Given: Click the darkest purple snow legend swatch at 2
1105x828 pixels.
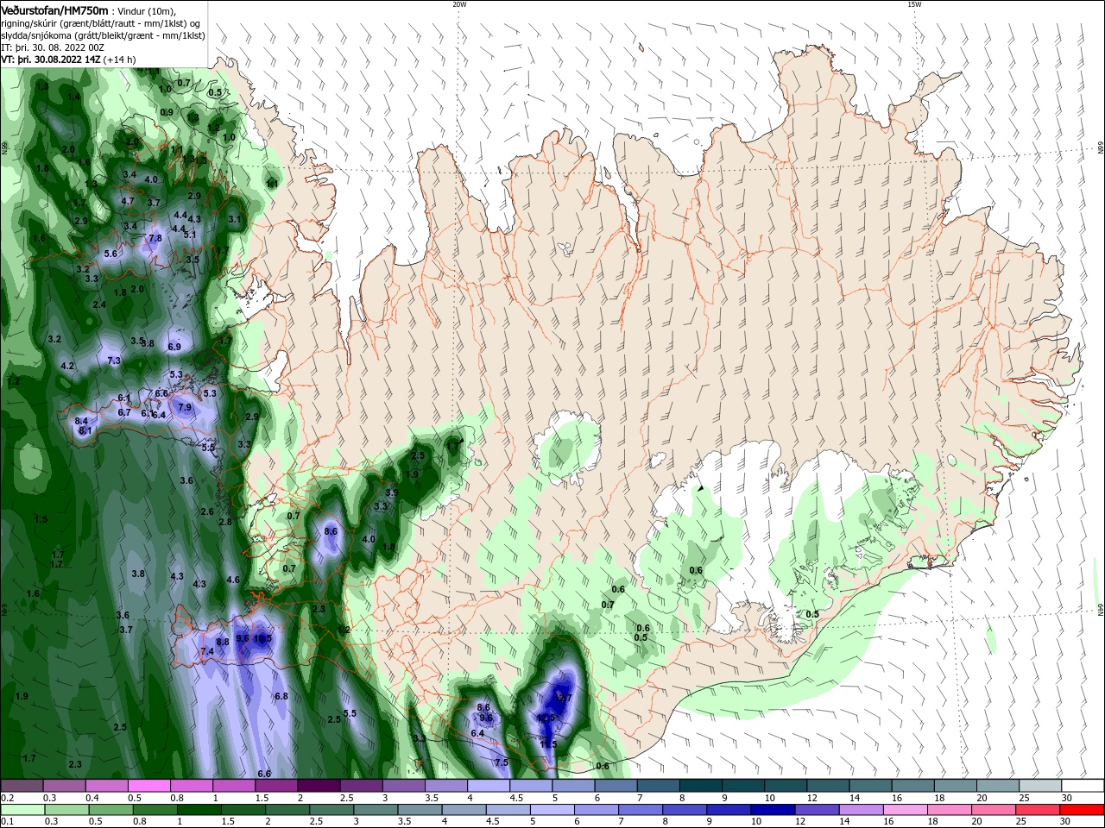Looking at the screenshot, I should [319, 786].
